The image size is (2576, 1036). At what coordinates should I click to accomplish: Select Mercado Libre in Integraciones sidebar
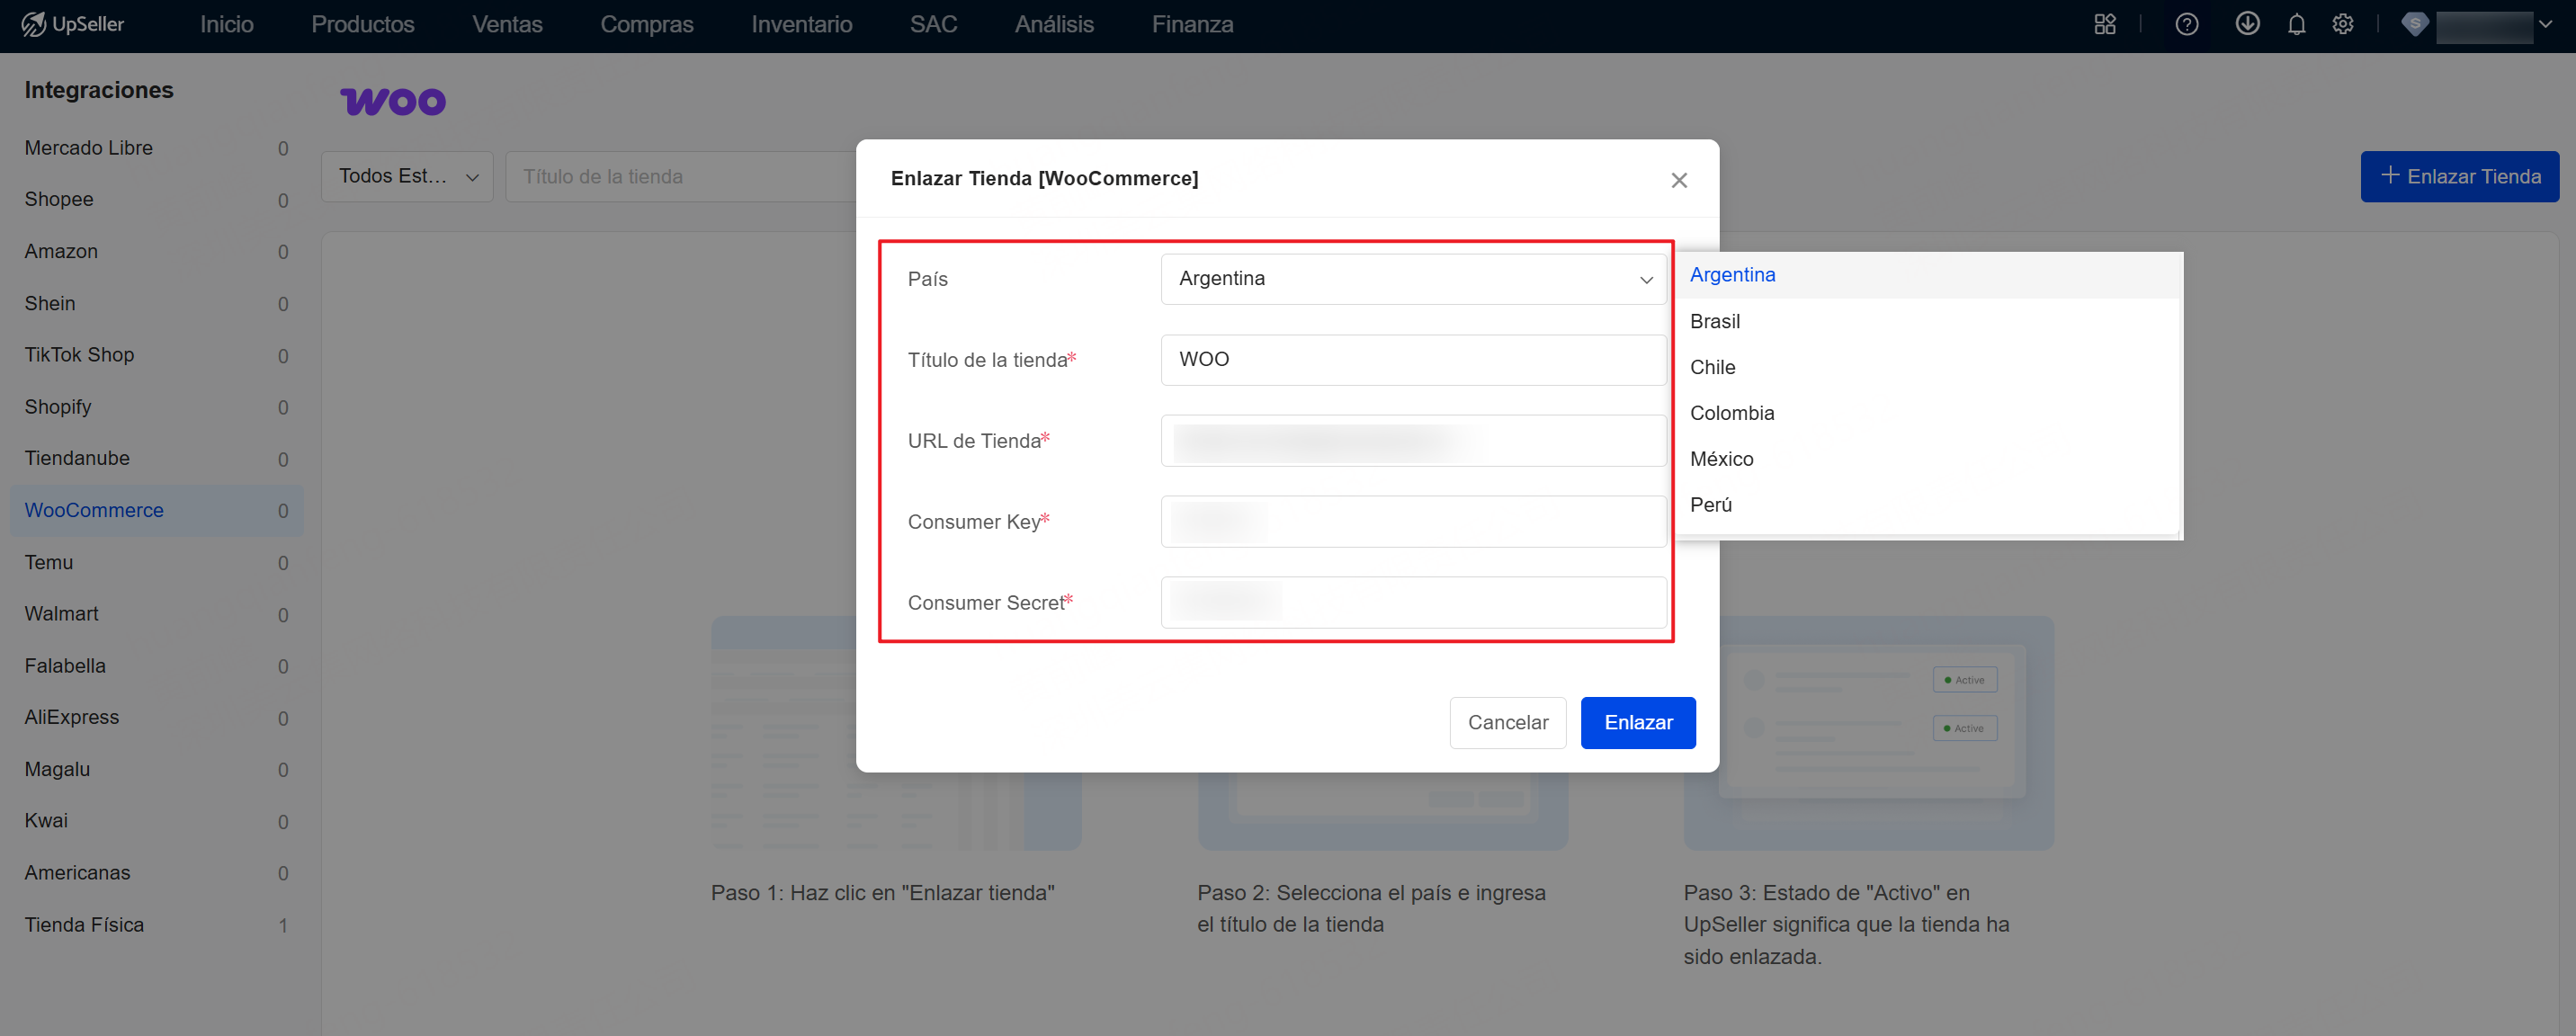pos(157,148)
